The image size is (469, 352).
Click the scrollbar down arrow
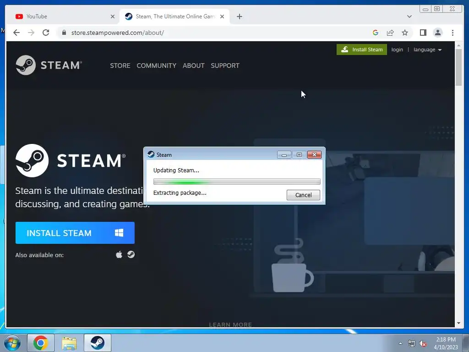(458, 323)
